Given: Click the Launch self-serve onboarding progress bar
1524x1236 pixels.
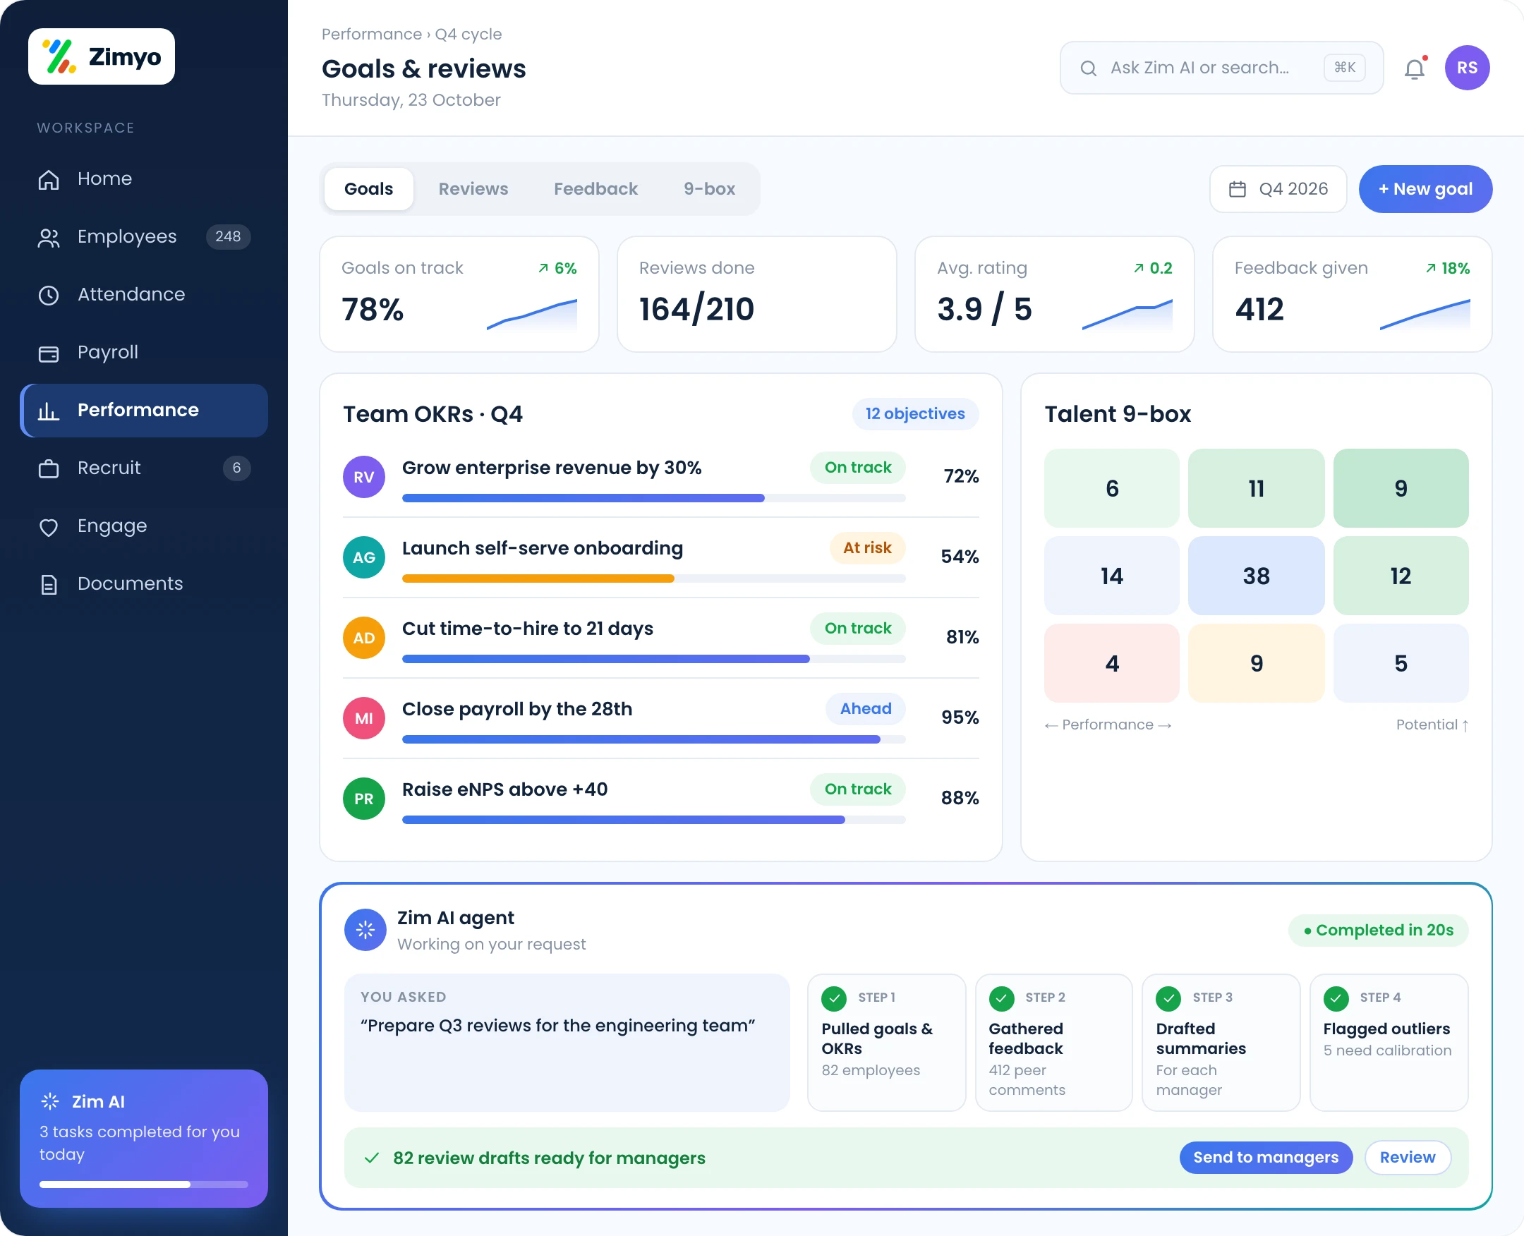Looking at the screenshot, I should pos(654,578).
